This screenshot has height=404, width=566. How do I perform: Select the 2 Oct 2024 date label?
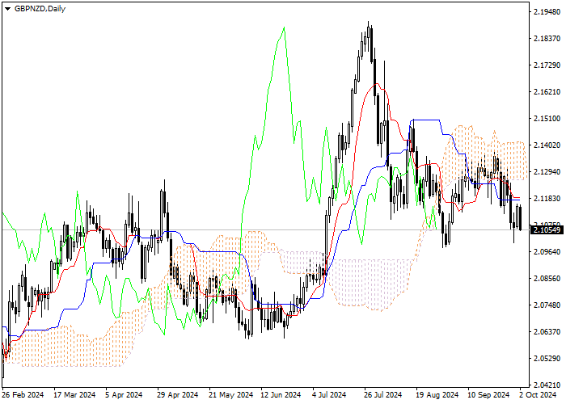(x=538, y=395)
